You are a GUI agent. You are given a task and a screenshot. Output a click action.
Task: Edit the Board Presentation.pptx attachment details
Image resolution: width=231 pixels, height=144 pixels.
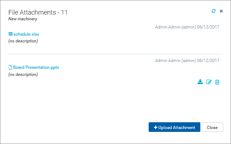tap(209, 82)
